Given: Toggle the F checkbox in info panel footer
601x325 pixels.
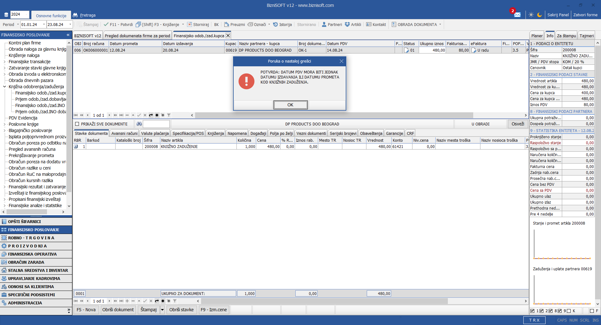Looking at the screenshot, I should pyautogui.click(x=592, y=311).
